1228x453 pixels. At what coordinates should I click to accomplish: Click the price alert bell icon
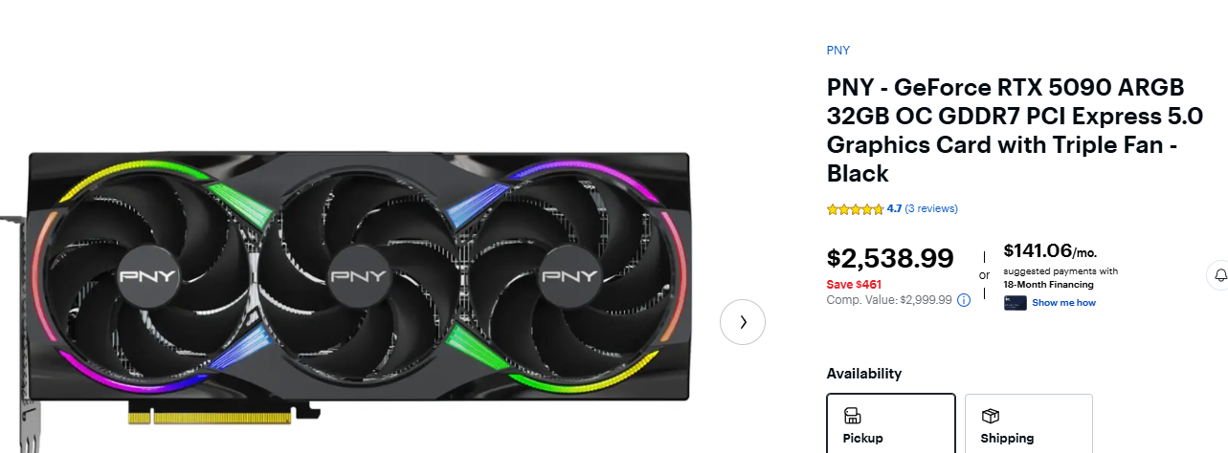click(x=1220, y=275)
